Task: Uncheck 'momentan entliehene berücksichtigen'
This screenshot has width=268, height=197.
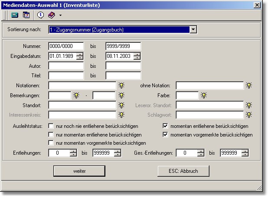Action: 165,126
